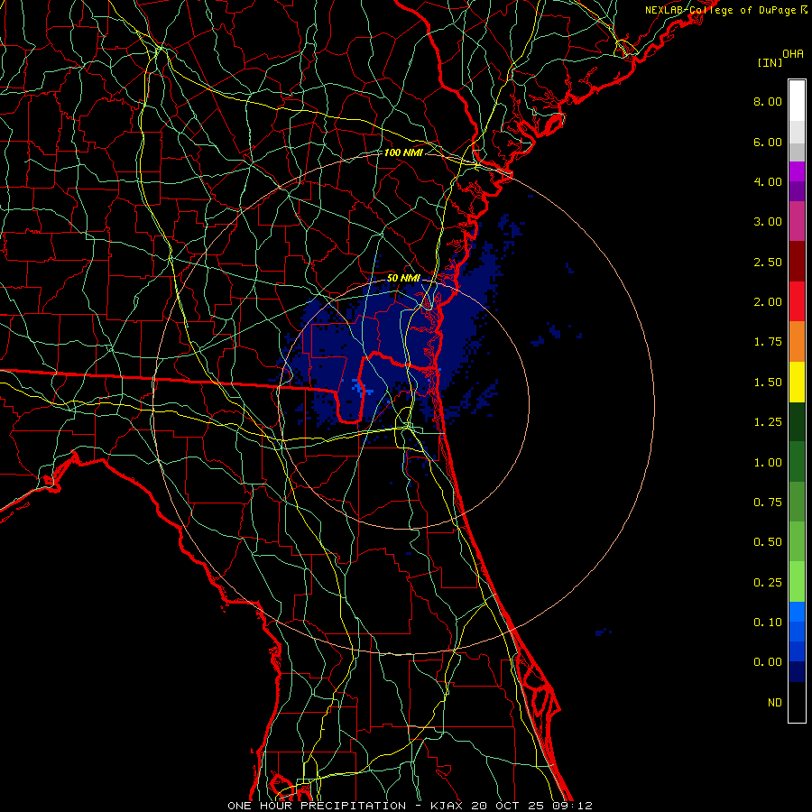Click the orange 1.75 inch legend swatch

tap(797, 342)
